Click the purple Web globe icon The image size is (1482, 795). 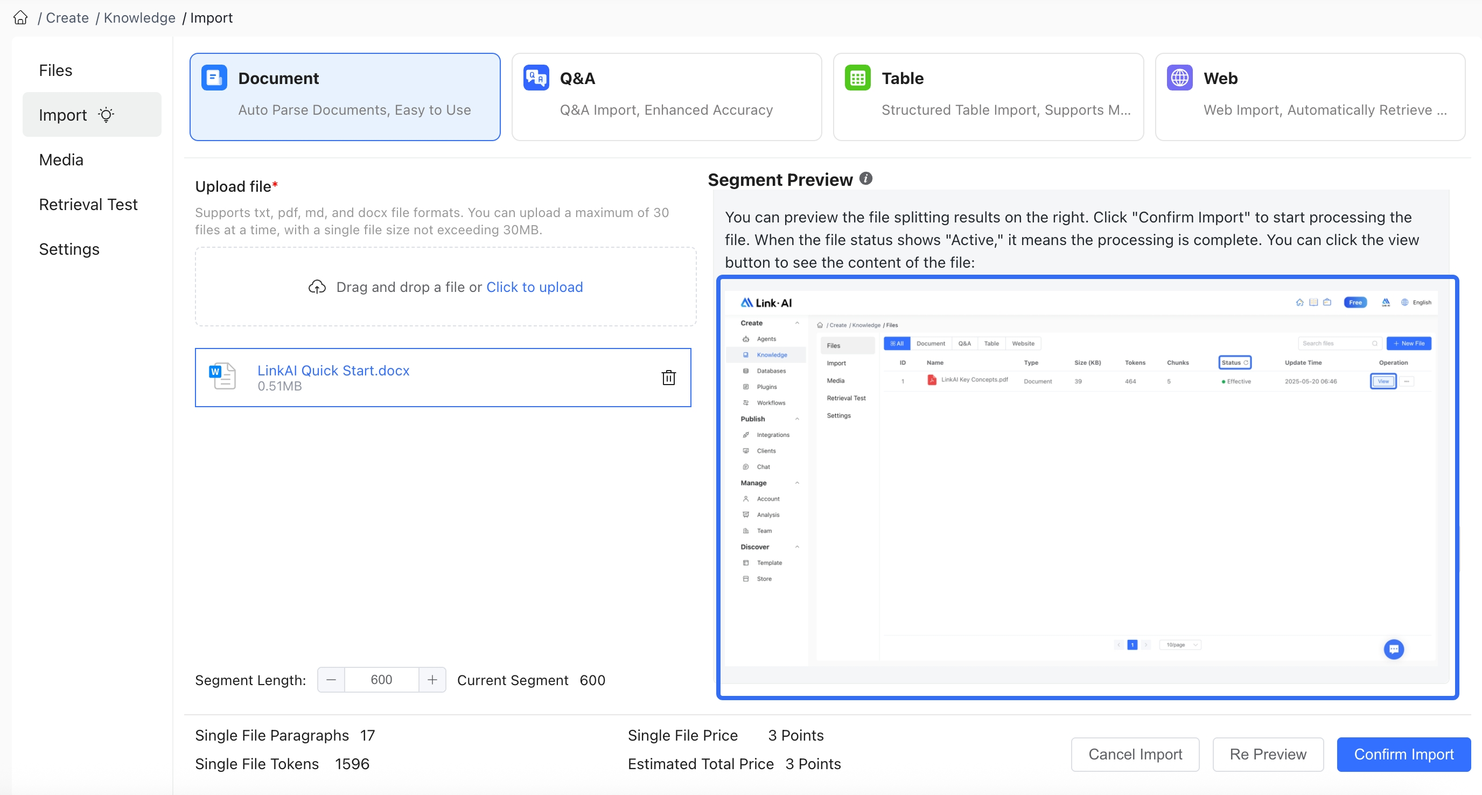[x=1179, y=78]
